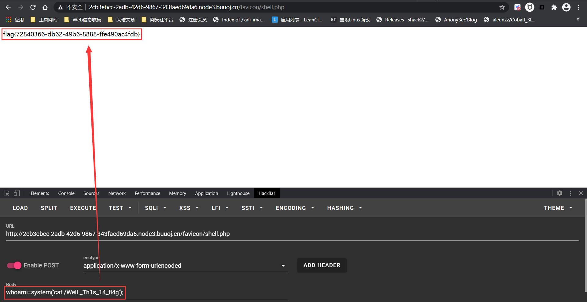Open the 网安社平台 bookmark folder
The image size is (587, 302).
pyautogui.click(x=157, y=20)
